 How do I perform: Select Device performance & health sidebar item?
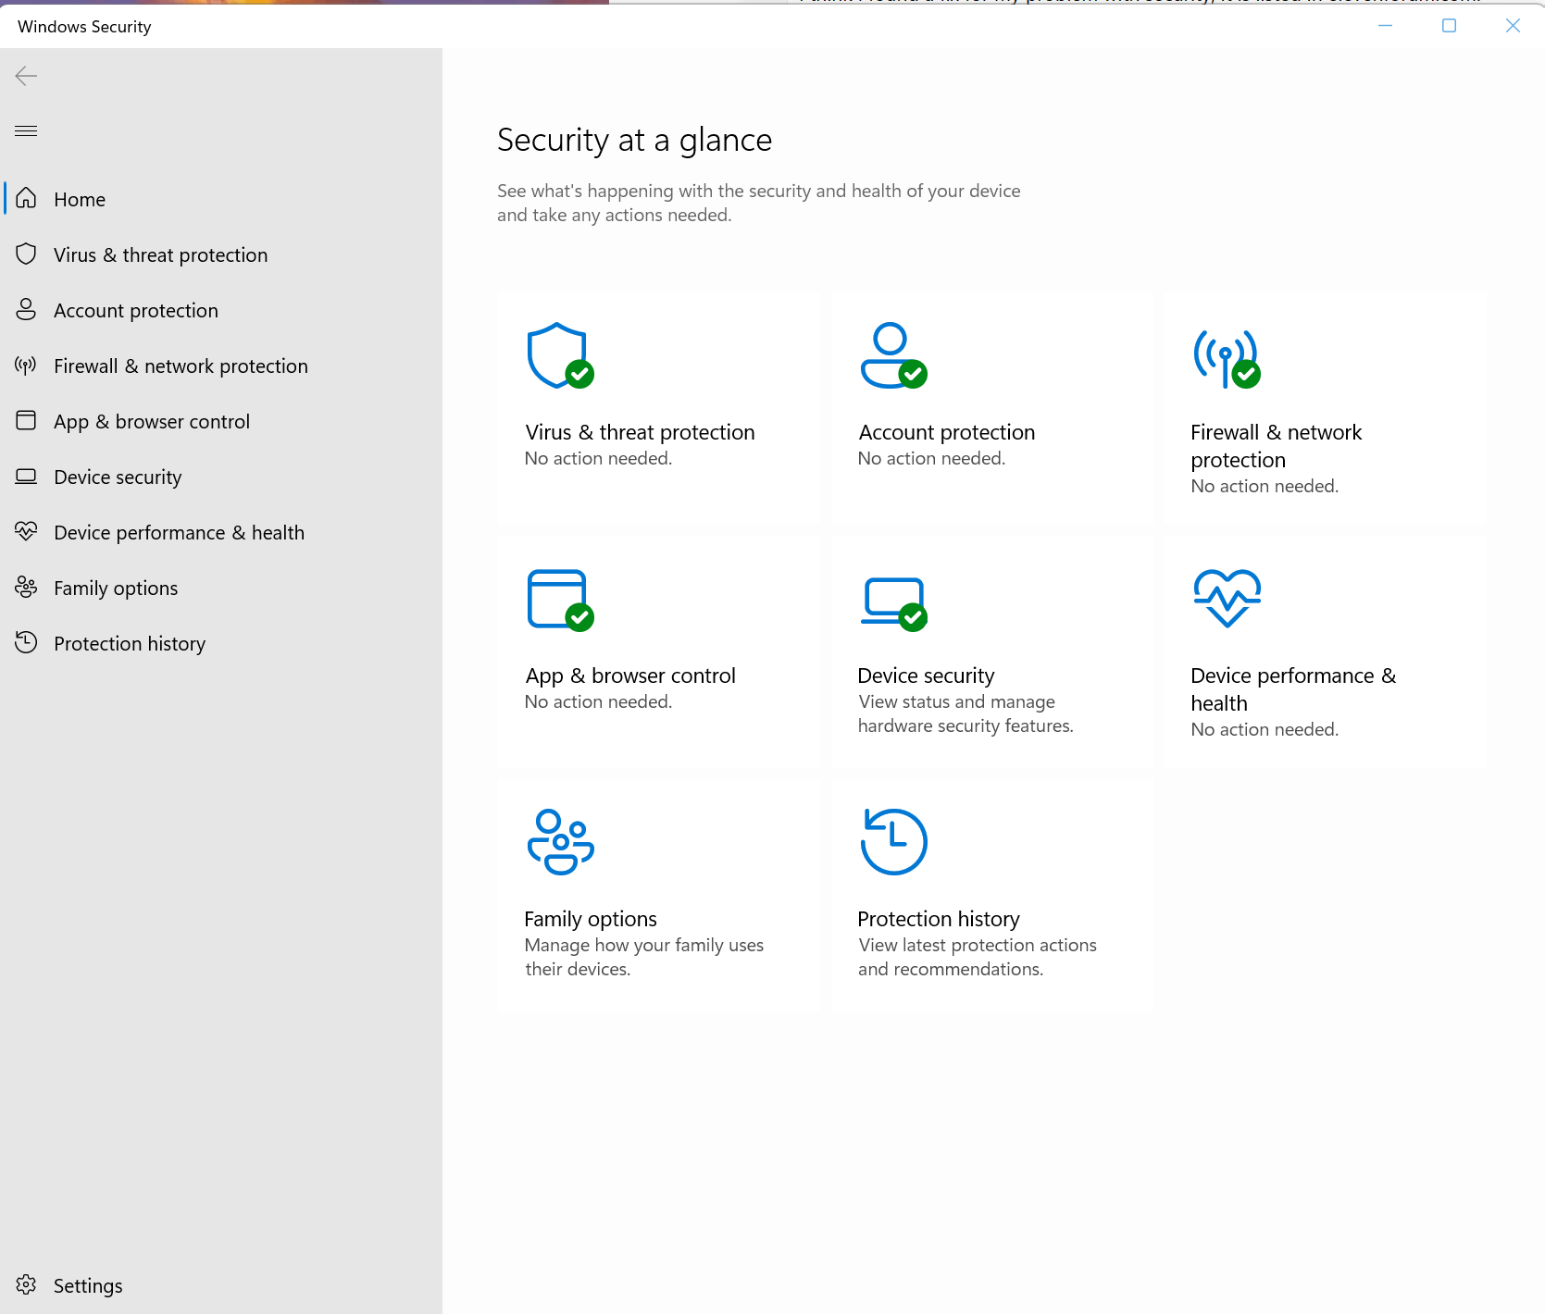click(221, 532)
